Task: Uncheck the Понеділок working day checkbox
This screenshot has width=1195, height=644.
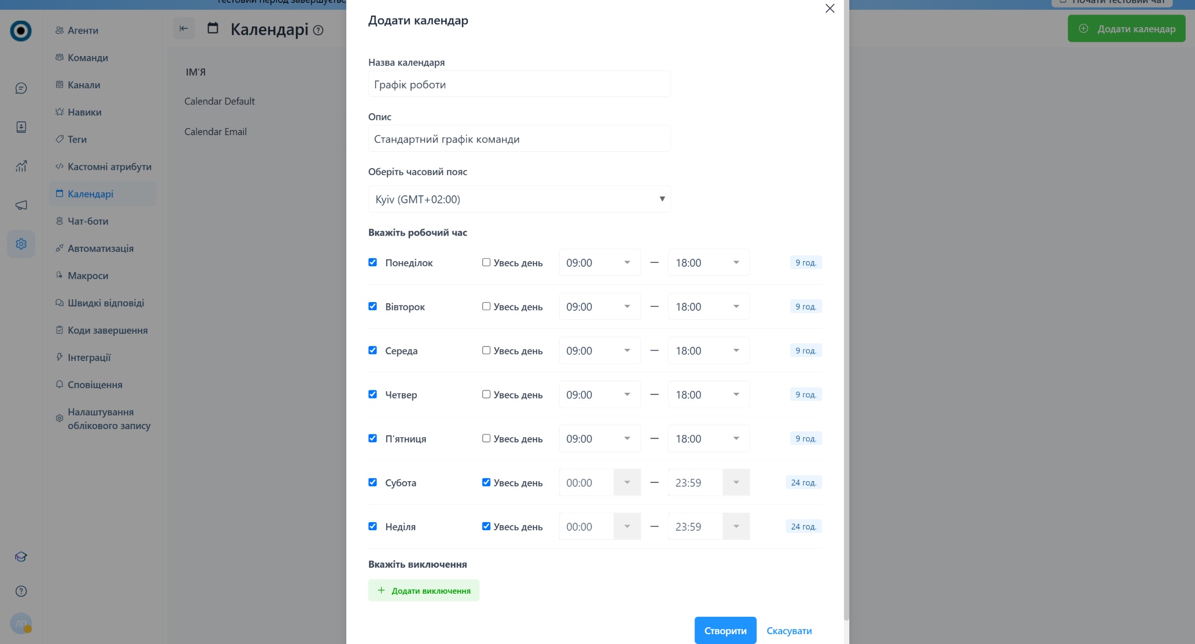Action: click(373, 262)
